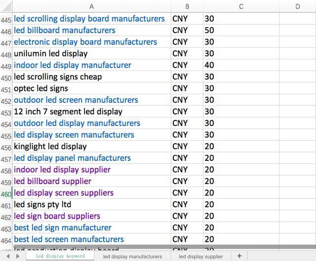Open link outdoor led display manufacturers
The image size is (316, 261).
pos(77,123)
